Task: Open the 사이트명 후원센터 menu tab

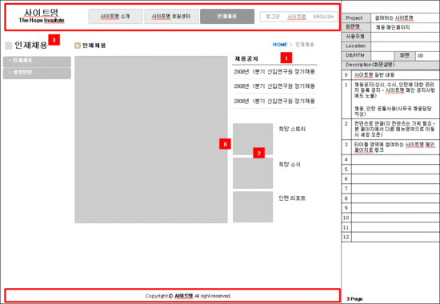Action: pyautogui.click(x=171, y=16)
